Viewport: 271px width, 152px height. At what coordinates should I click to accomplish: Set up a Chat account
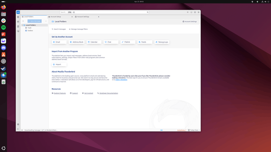click(111, 42)
